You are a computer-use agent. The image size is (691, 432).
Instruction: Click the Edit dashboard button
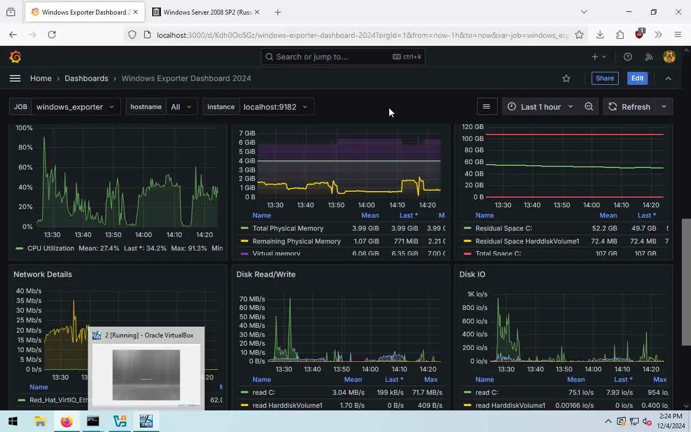[x=638, y=78]
